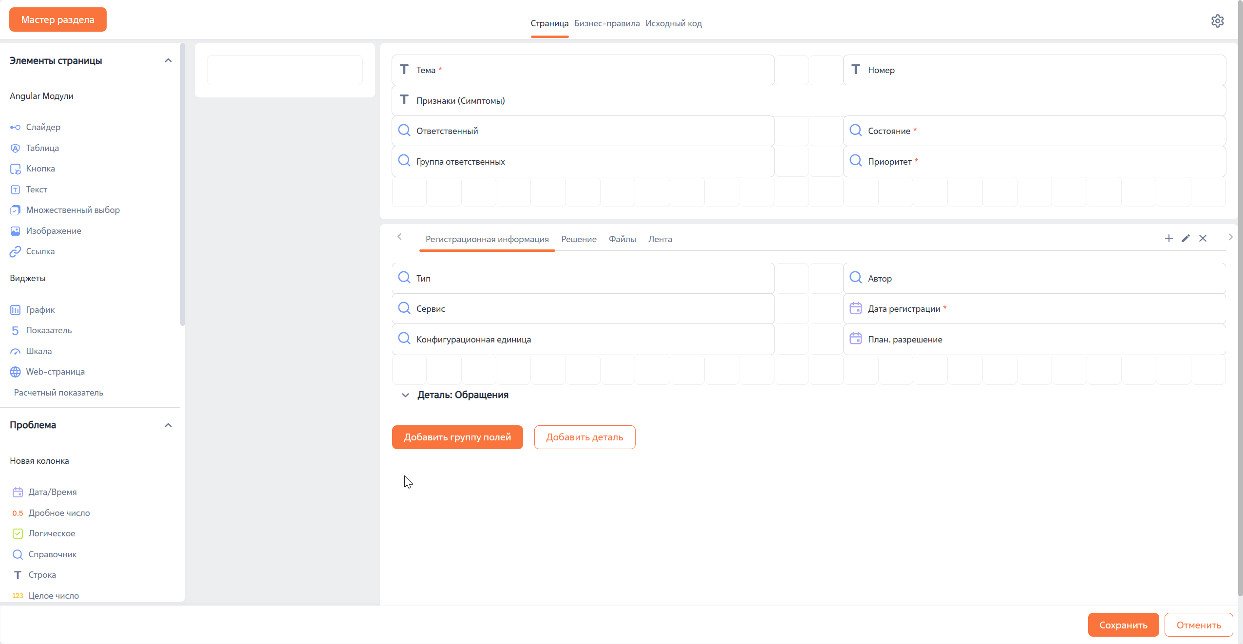
Task: Select the Множественный выбор element
Action: pos(15,210)
